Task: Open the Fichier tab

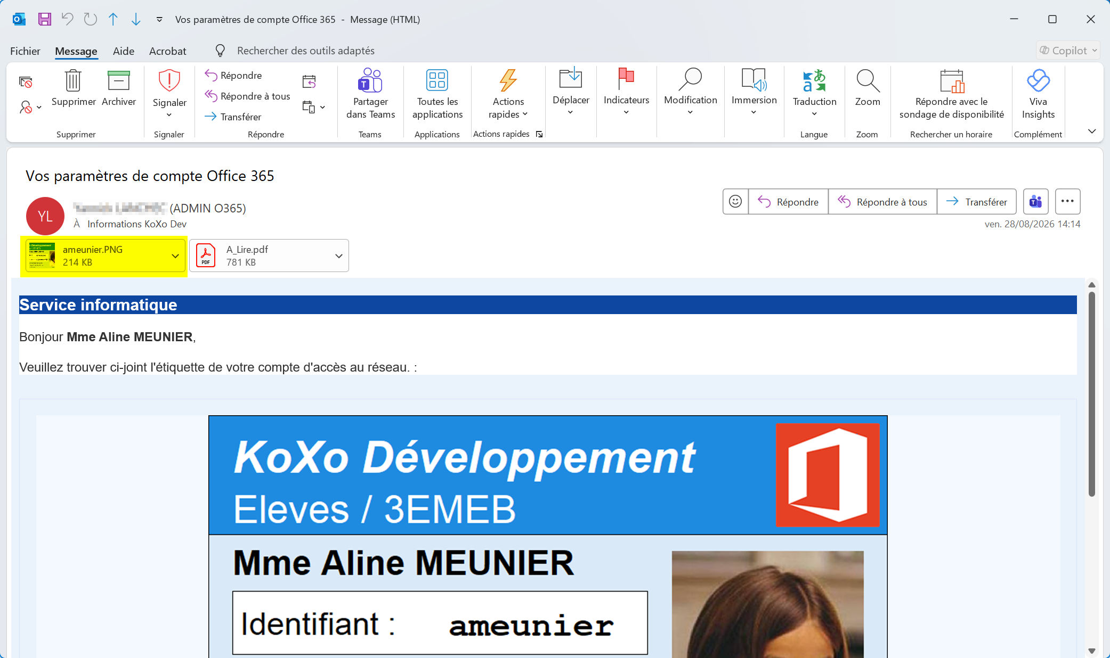Action: click(25, 51)
